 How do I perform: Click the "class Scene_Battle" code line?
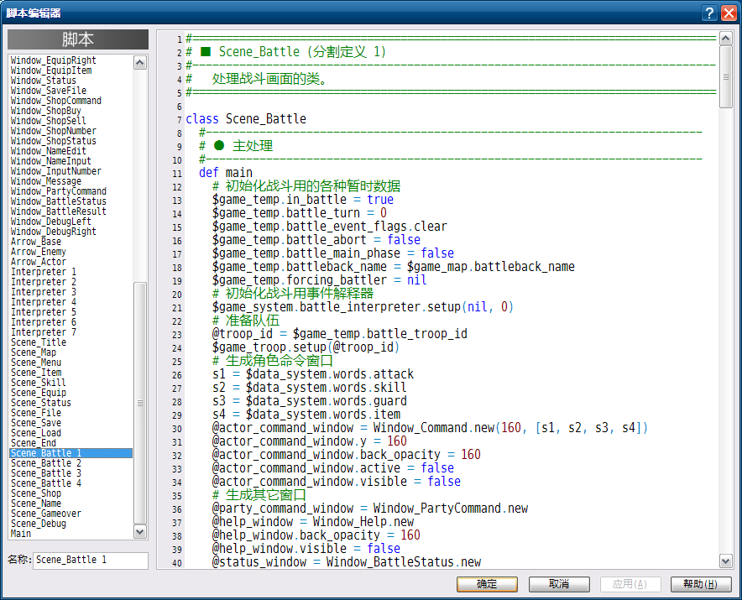pyautogui.click(x=246, y=119)
